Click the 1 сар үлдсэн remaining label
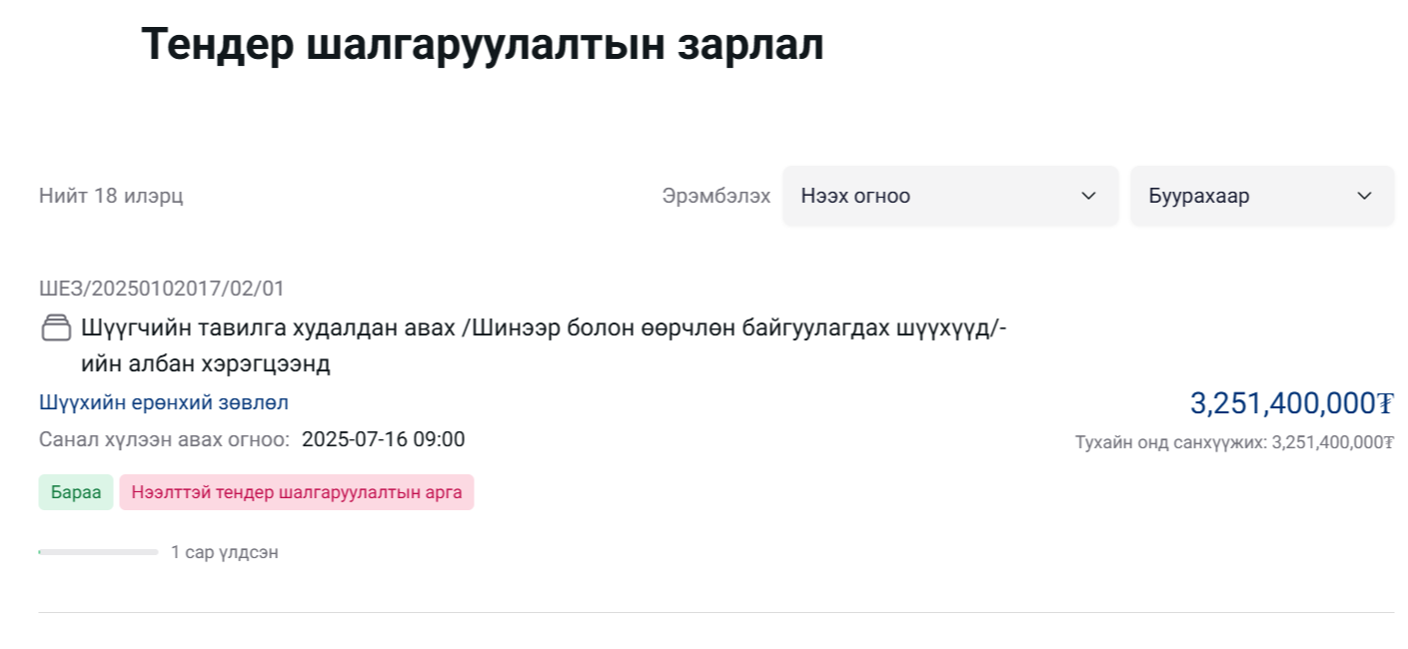The height and width of the screenshot is (649, 1408). 225,552
